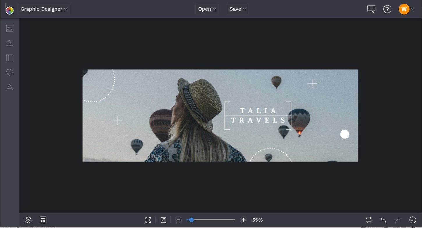This screenshot has width=422, height=228.
Task: Open the Help question mark
Action: click(387, 9)
